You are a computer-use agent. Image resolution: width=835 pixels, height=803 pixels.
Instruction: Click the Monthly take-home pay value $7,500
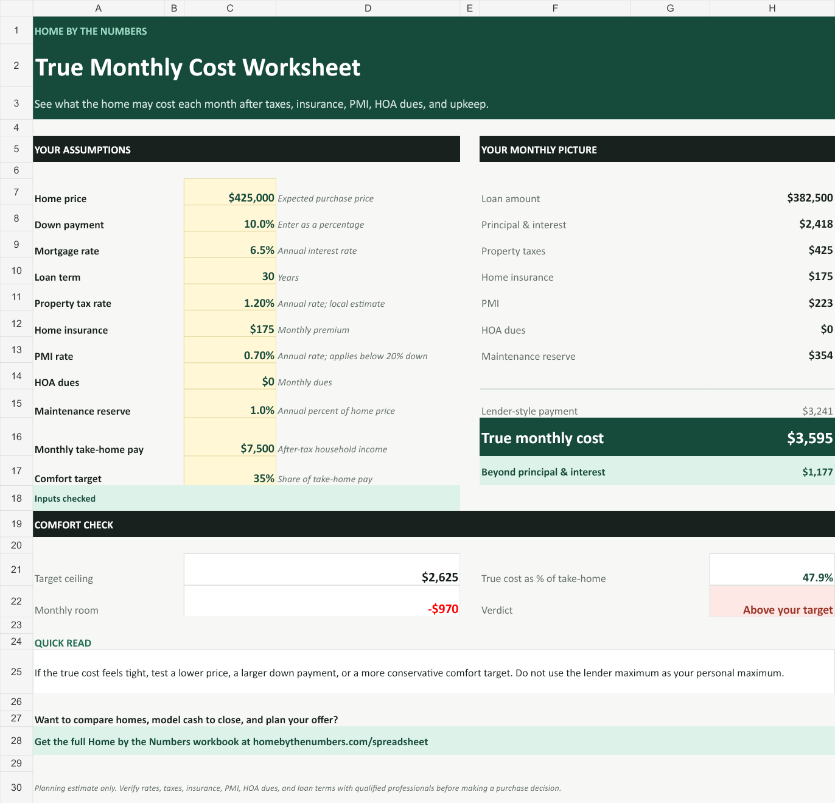(230, 437)
